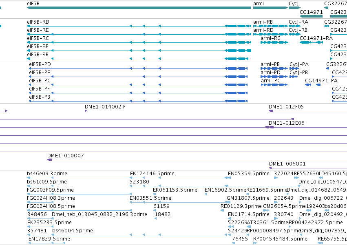The width and height of the screenshot is (347, 245).
Task: Click feature 523180
Action: (x=139, y=182)
